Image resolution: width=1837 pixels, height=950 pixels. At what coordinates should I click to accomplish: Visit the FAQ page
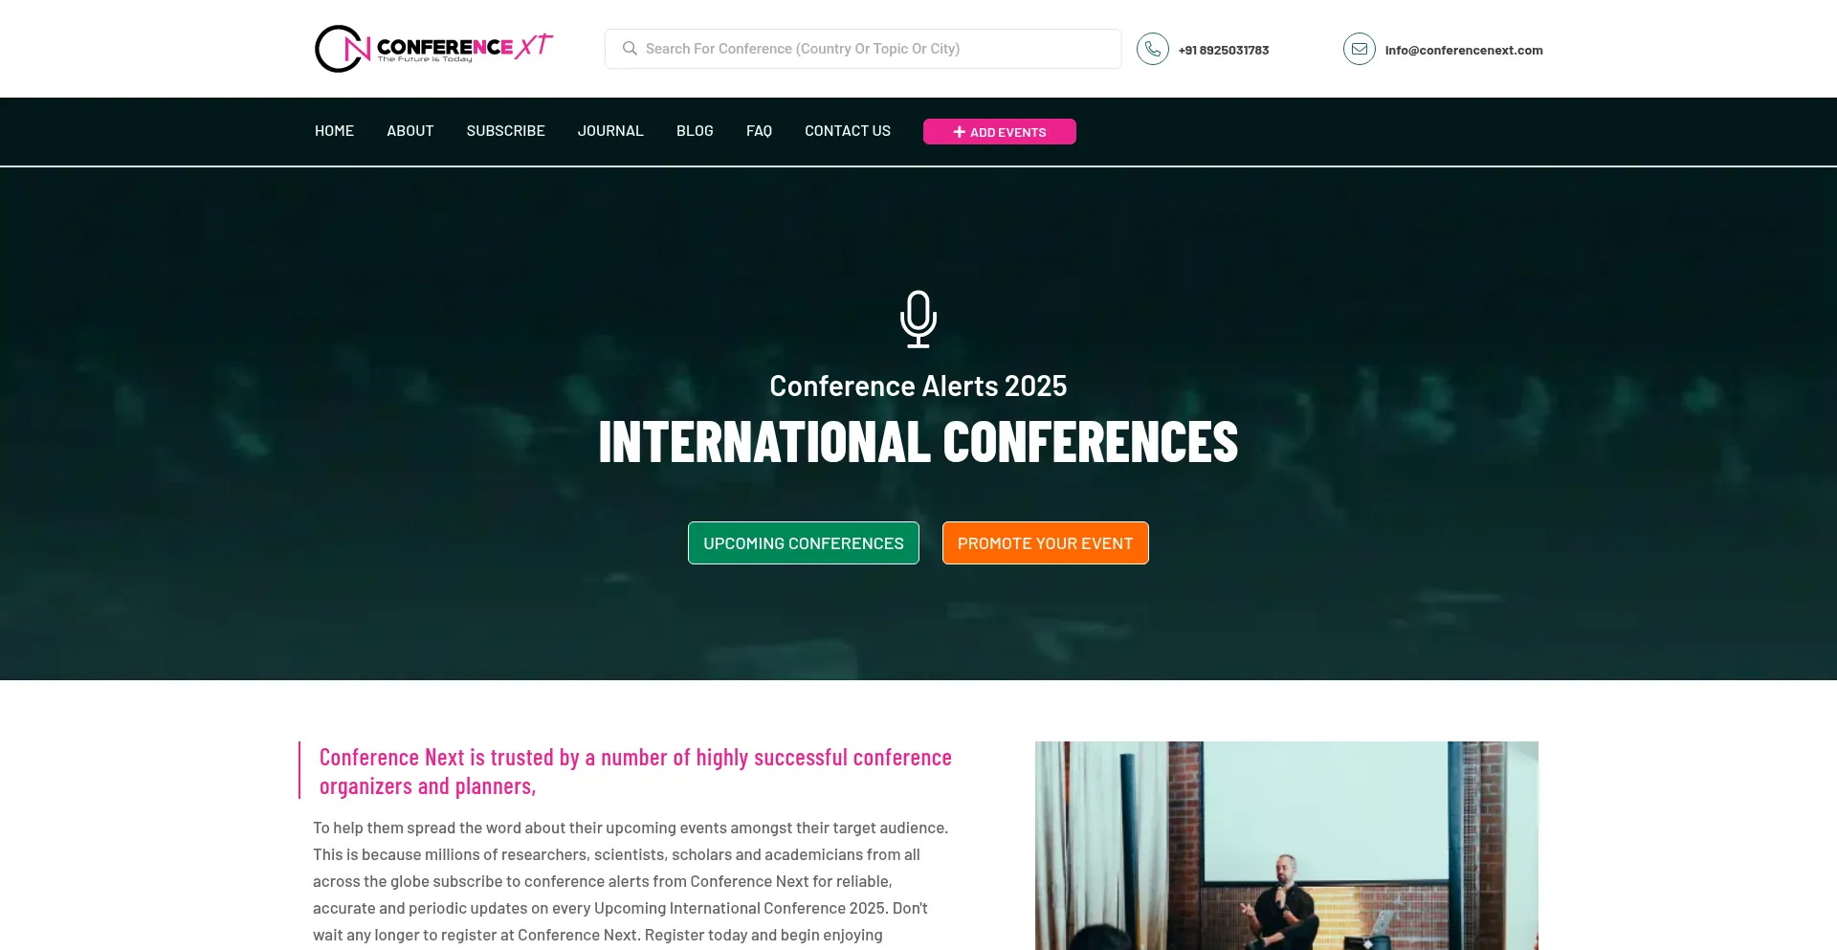(x=759, y=131)
